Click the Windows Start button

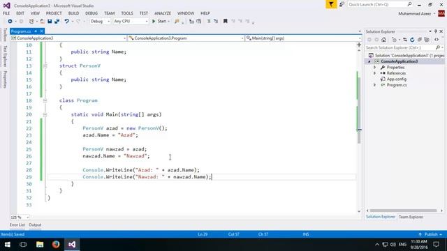coord(8,245)
